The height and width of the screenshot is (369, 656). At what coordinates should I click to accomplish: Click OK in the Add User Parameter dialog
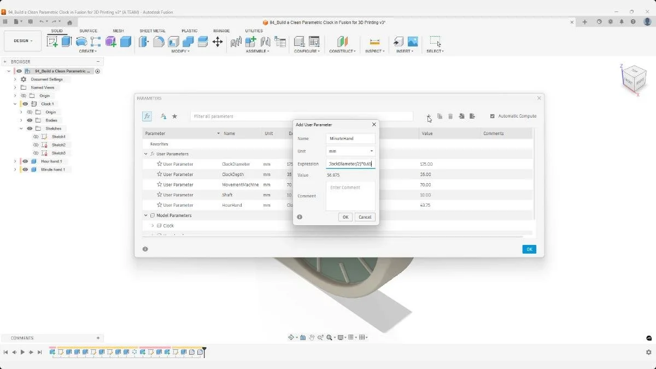tap(345, 217)
